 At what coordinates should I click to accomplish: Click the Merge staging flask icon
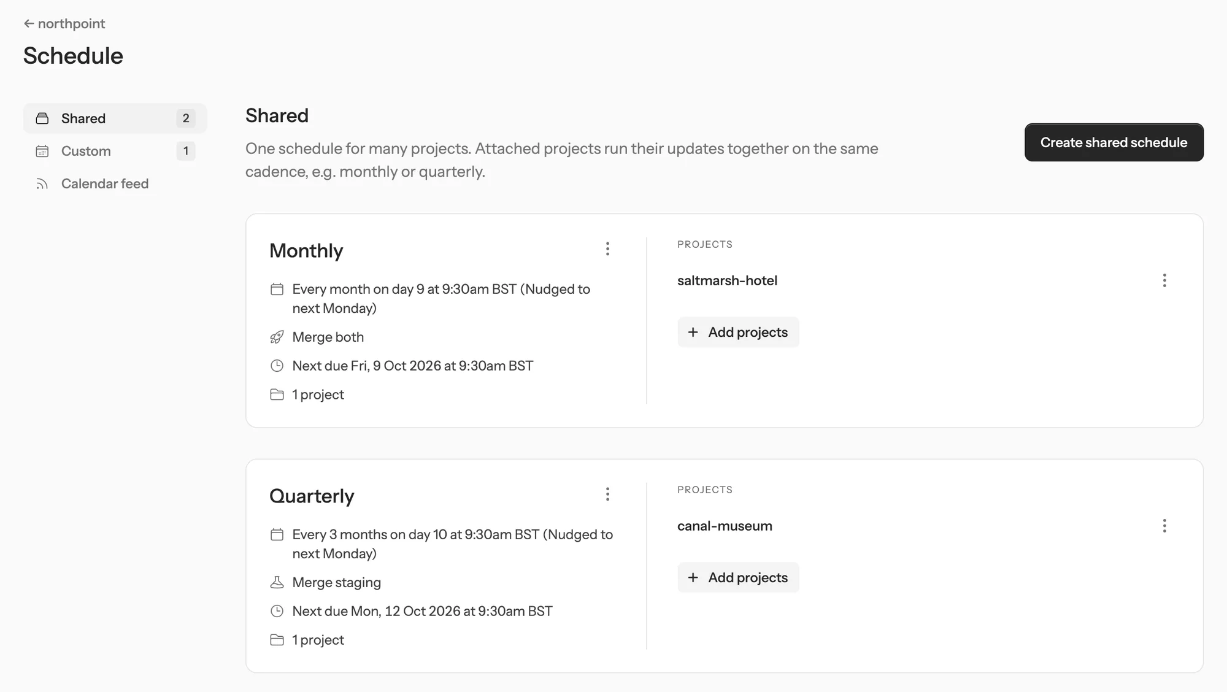(x=277, y=582)
